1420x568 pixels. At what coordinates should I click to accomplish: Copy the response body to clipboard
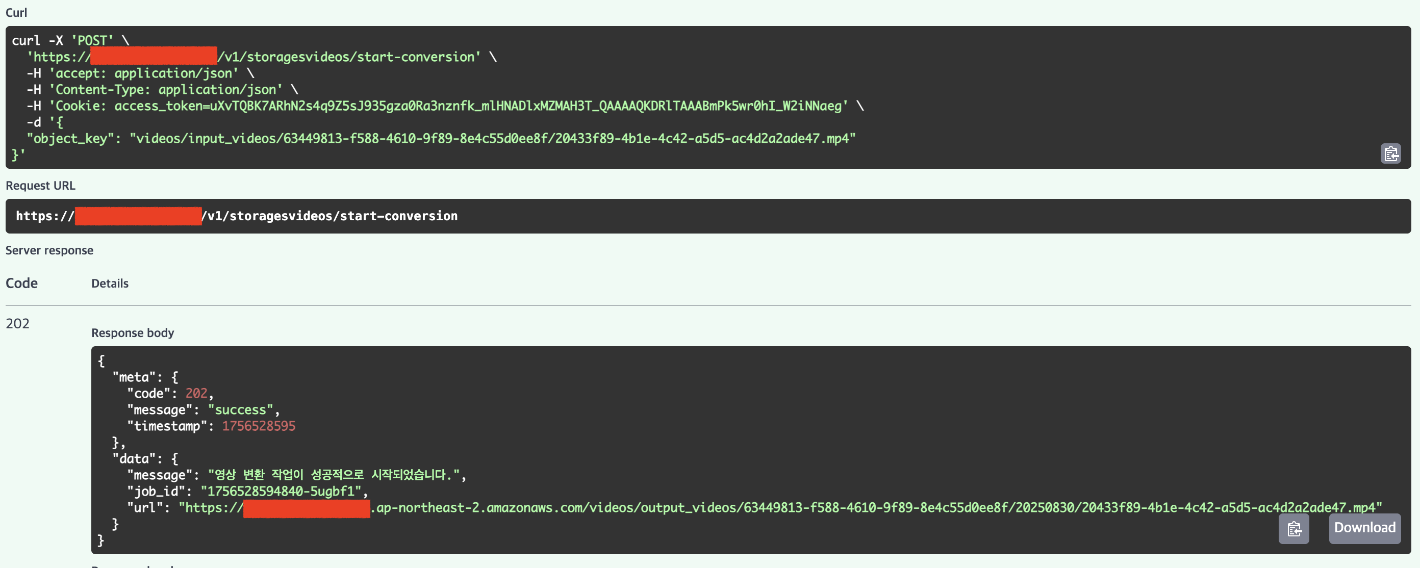[1293, 529]
